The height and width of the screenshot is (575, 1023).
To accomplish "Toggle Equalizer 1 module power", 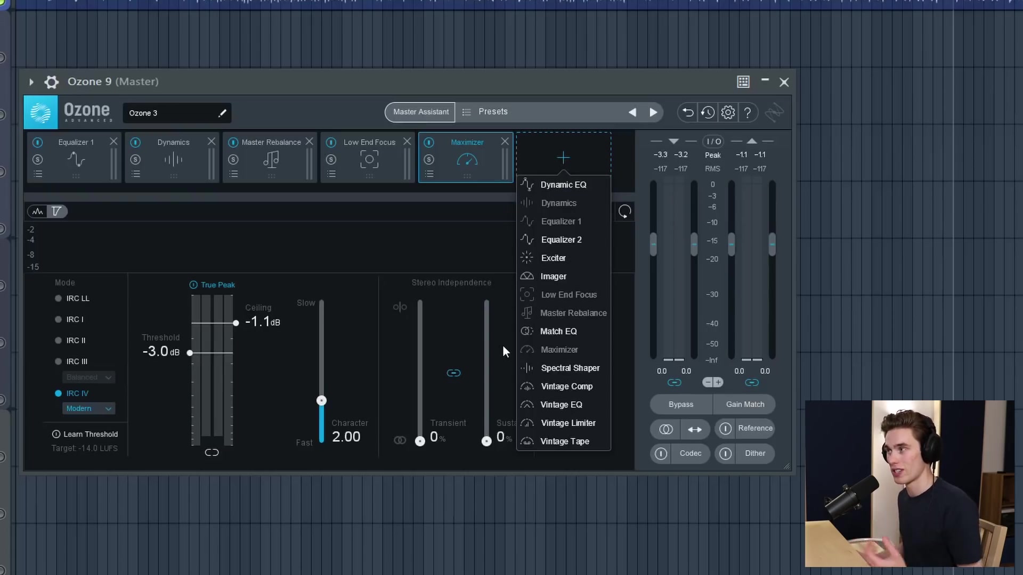I will [37, 142].
